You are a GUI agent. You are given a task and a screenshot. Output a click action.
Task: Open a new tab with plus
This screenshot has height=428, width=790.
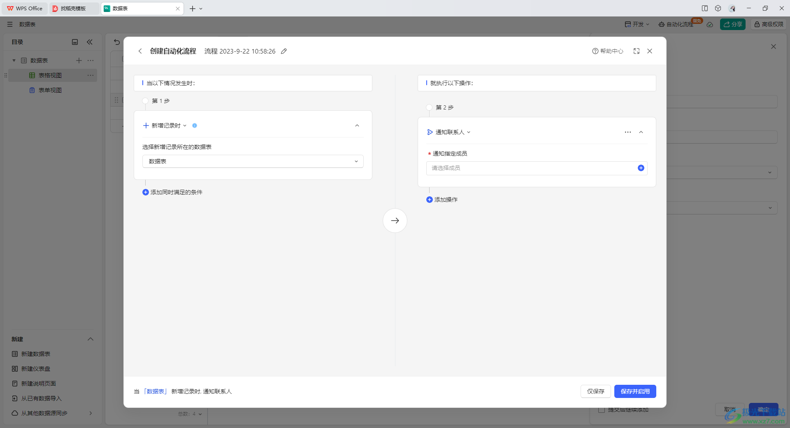192,8
